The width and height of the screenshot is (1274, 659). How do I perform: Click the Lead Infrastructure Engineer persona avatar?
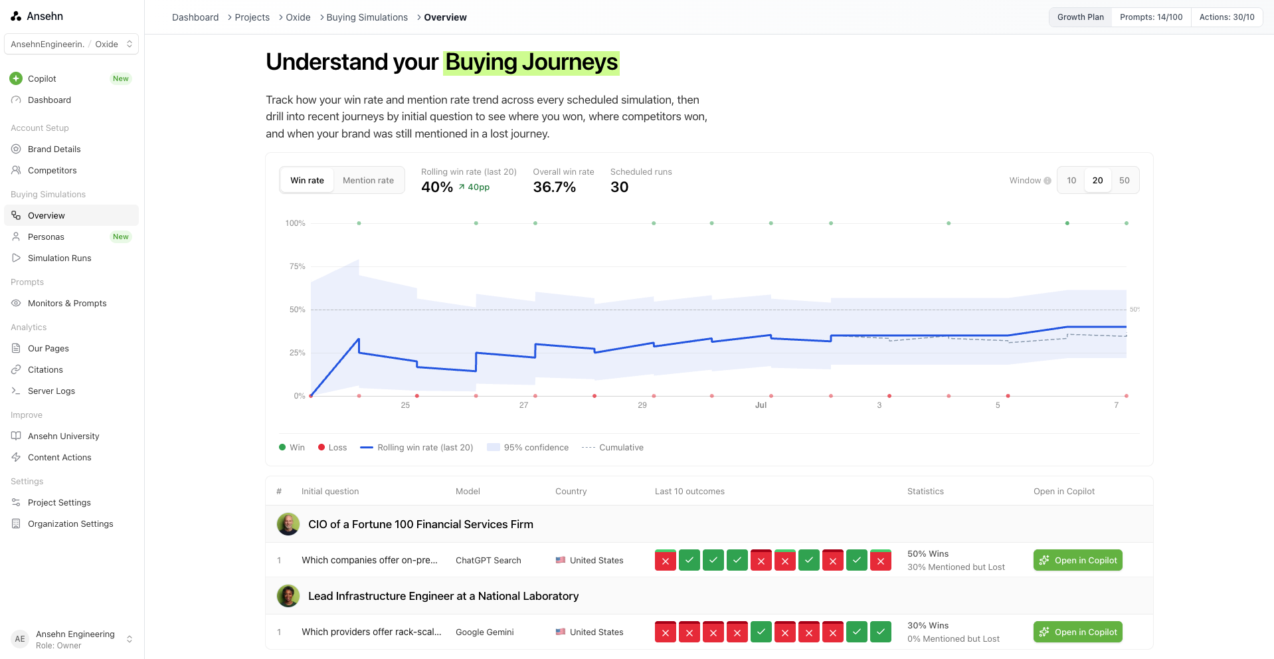pyautogui.click(x=288, y=596)
